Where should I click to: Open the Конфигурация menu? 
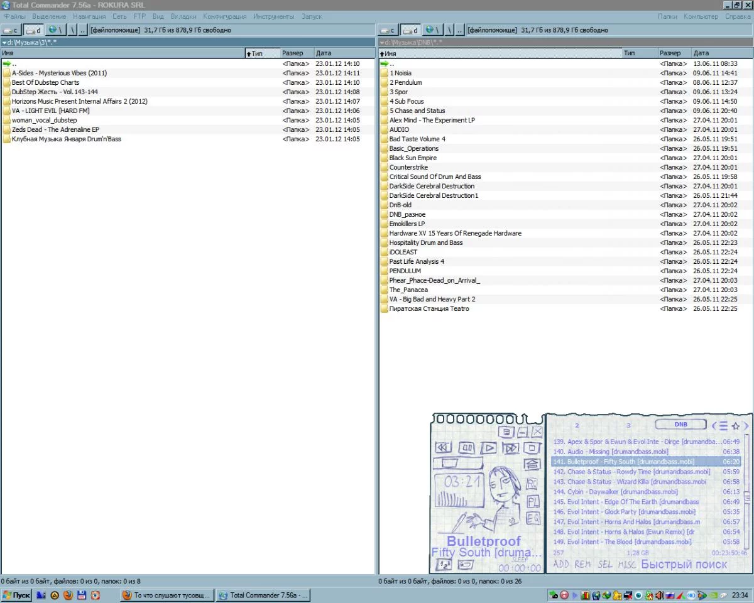(x=224, y=16)
